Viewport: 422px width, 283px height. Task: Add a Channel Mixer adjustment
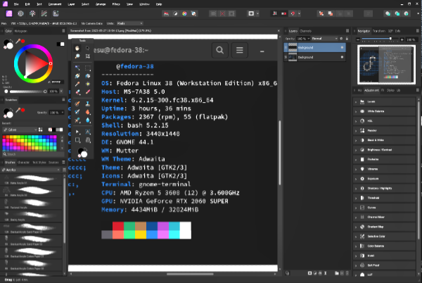(x=384, y=217)
